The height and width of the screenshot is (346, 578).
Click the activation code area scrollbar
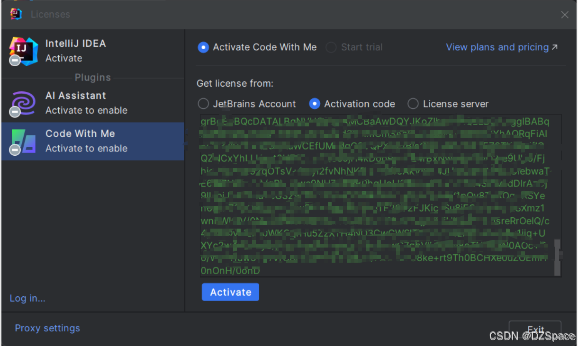[558, 257]
